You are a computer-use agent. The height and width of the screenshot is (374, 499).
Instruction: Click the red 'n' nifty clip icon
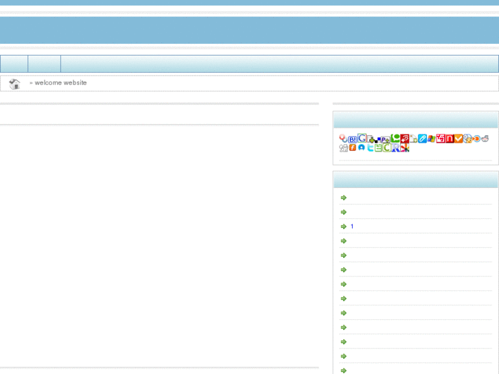450,139
